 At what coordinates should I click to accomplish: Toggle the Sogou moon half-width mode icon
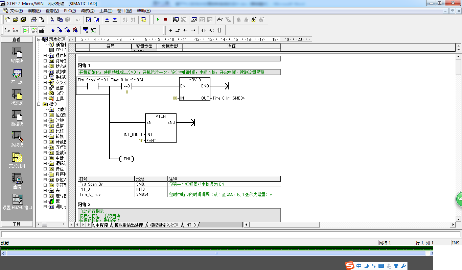pos(366,266)
